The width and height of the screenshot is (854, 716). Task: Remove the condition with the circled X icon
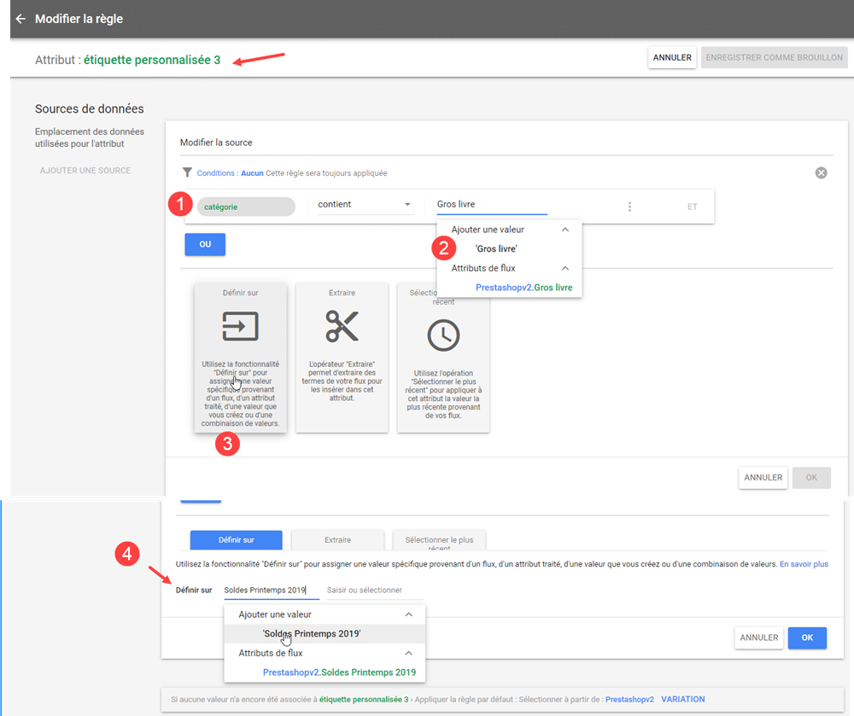[x=821, y=173]
